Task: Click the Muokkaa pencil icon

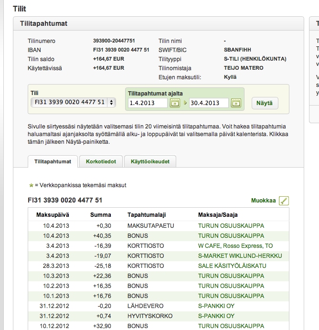Action: coord(284,201)
